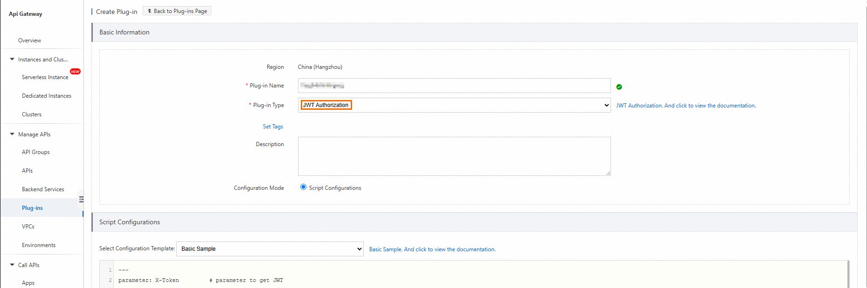Go to Dedicated Instances in the sidebar
Viewport: 867px width, 288px height.
point(47,96)
